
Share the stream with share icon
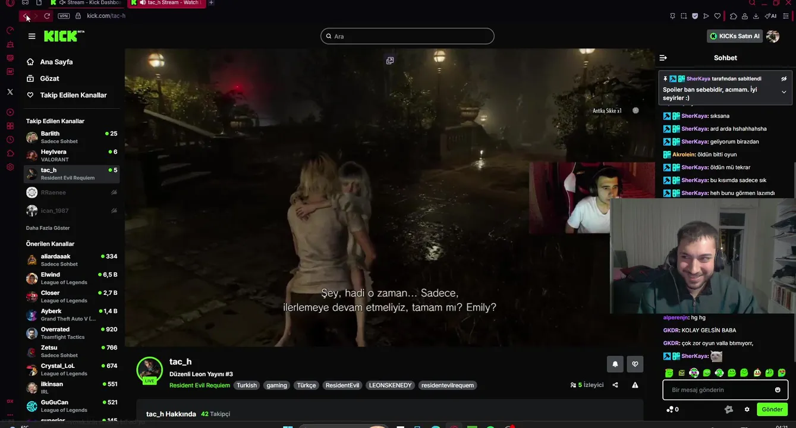(615, 385)
